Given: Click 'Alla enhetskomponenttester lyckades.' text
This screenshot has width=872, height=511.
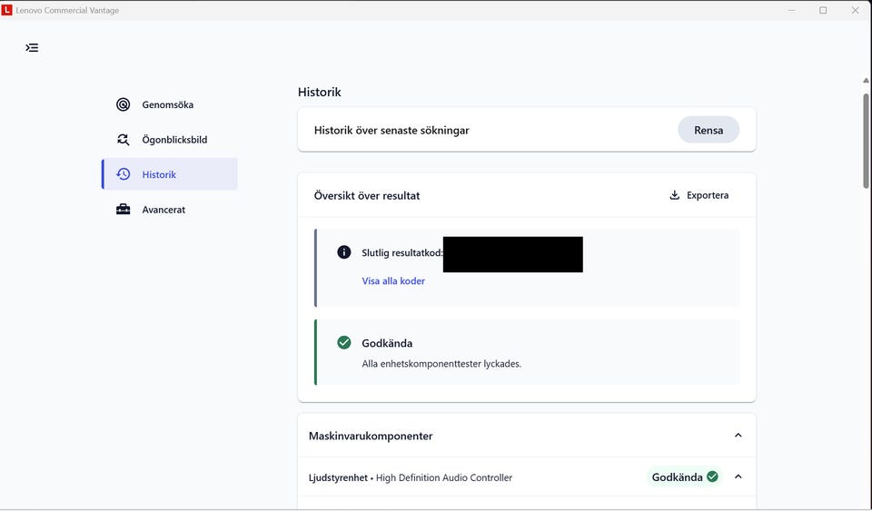Looking at the screenshot, I should (441, 364).
